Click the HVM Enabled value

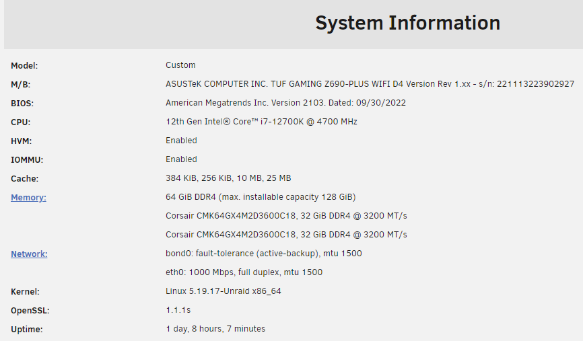(x=181, y=141)
